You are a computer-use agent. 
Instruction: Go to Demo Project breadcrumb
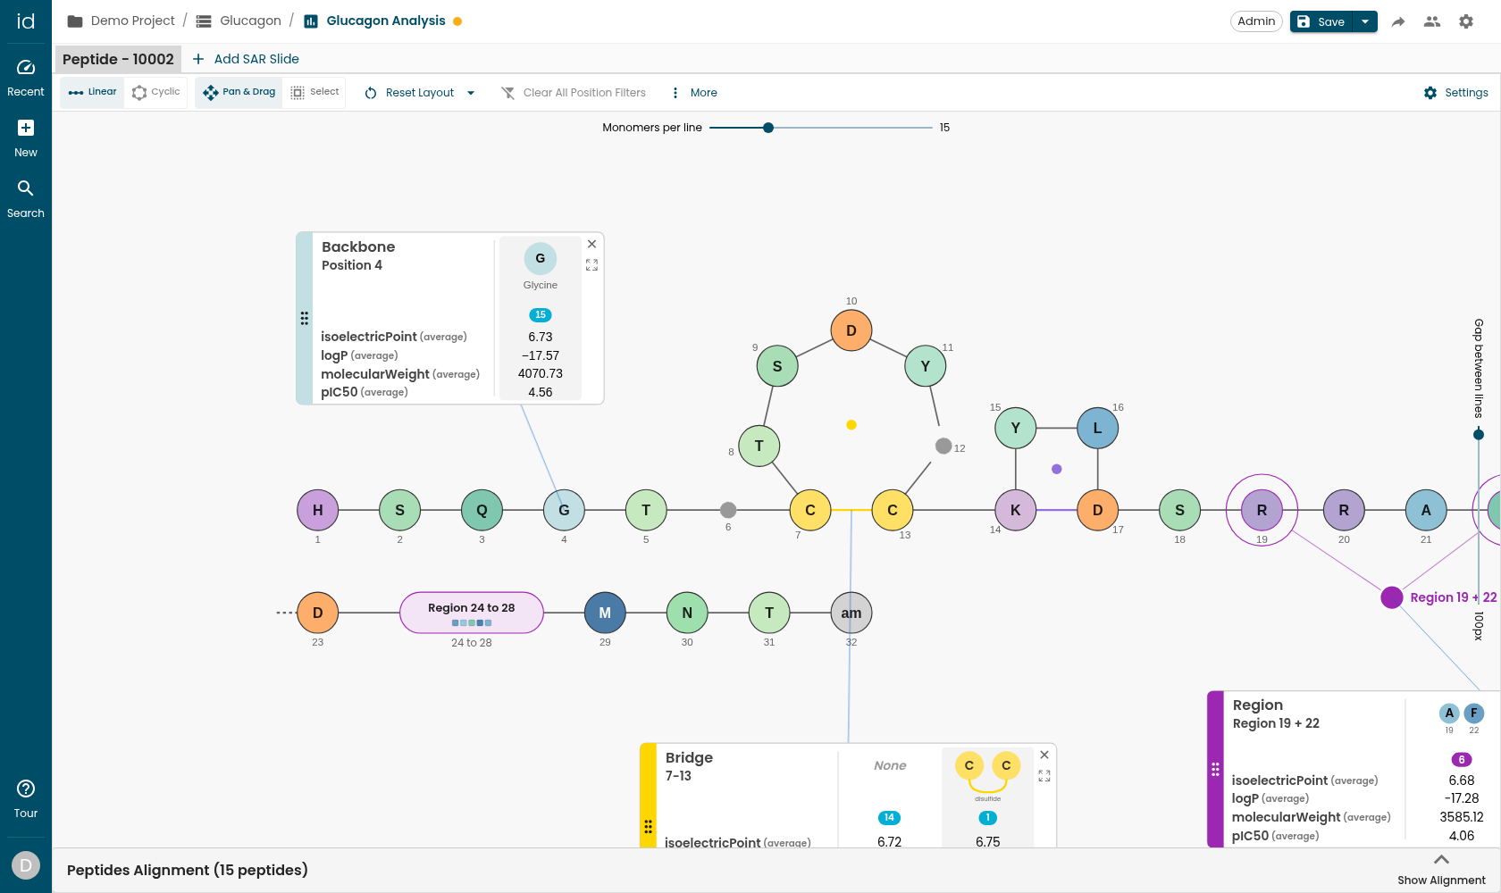122,21
